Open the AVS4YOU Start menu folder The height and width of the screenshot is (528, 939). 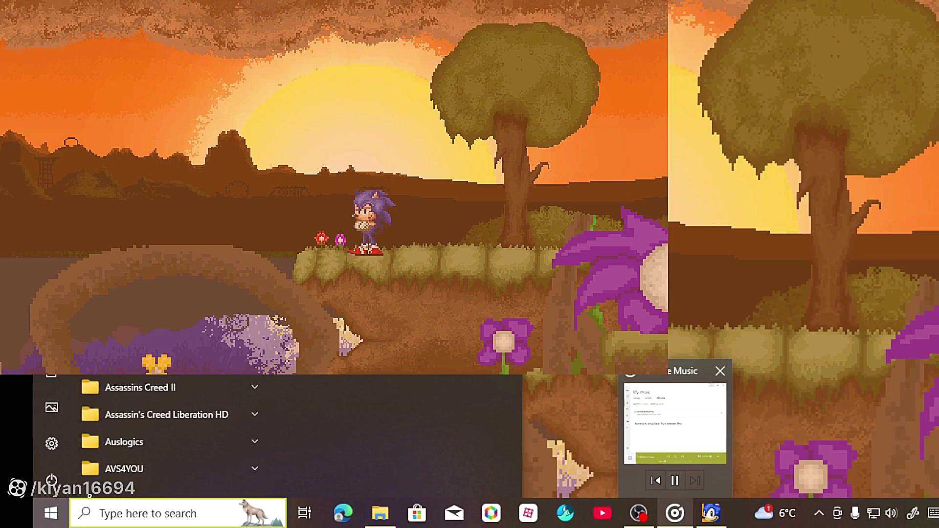[x=124, y=468]
